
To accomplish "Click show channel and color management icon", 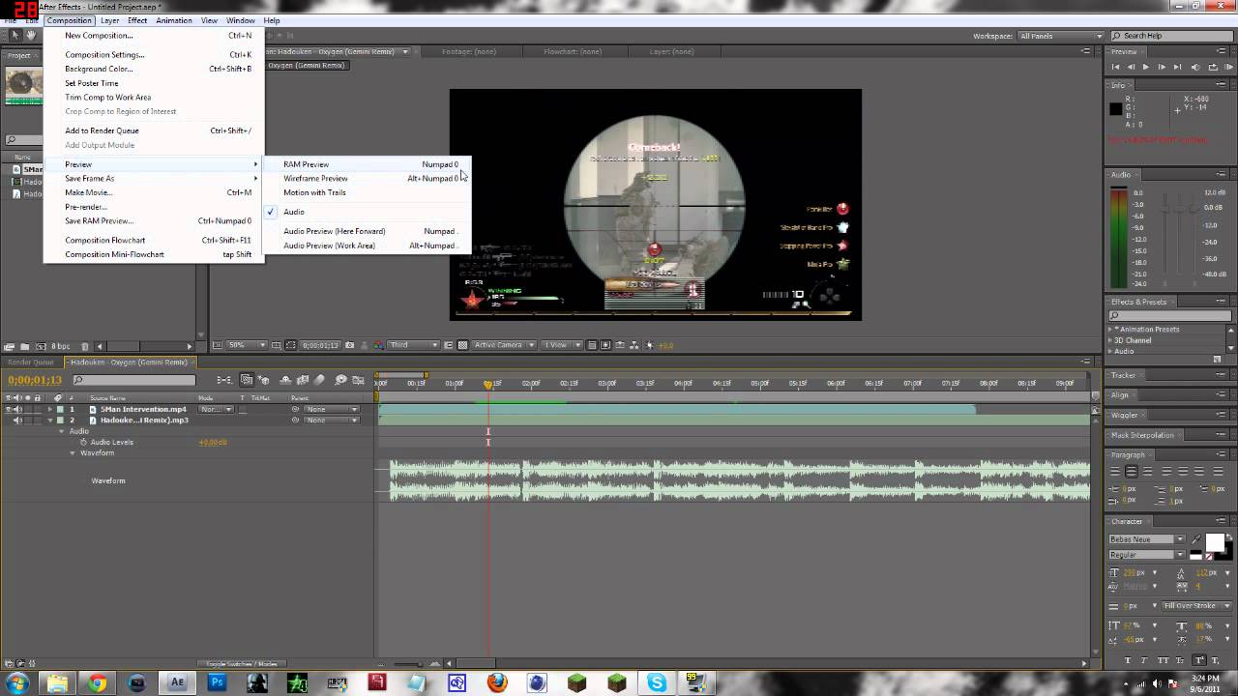I will point(377,345).
